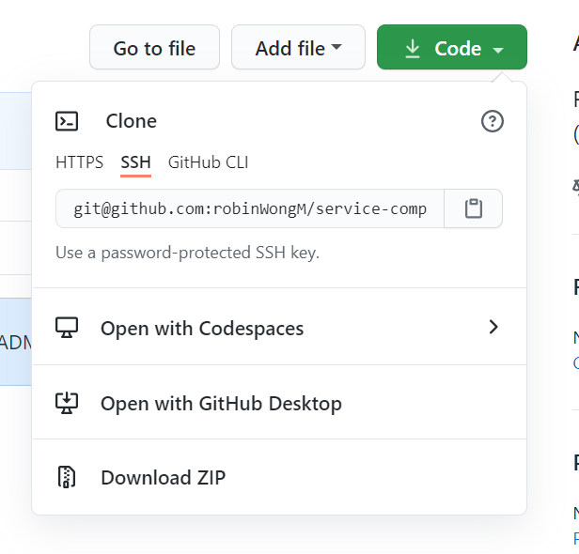The width and height of the screenshot is (579, 554).
Task: Click the terminal Clone icon
Action: click(x=67, y=121)
